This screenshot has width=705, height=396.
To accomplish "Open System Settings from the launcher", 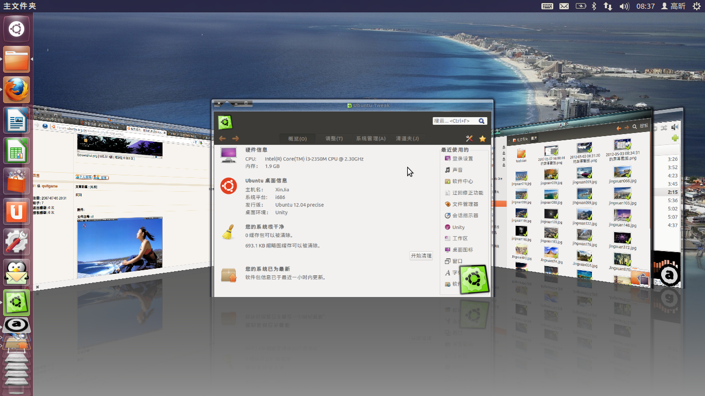I will (17, 242).
